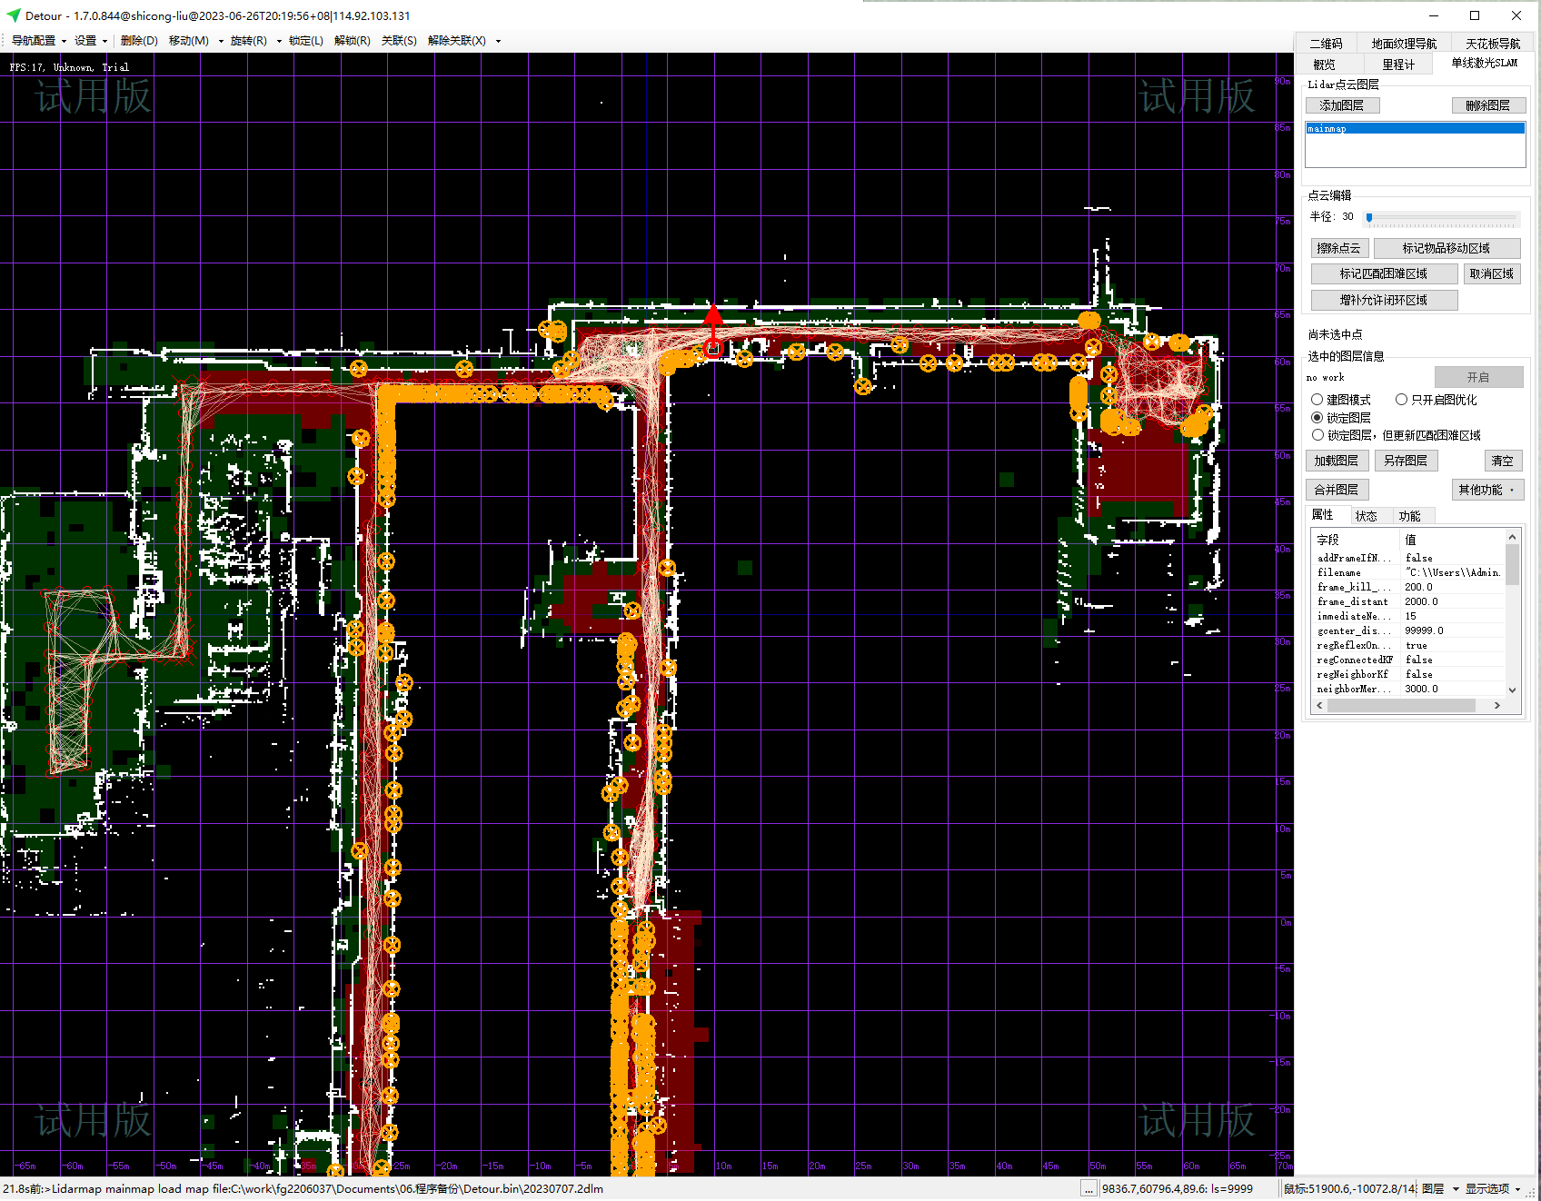Open the 地面纹理导航 tab
This screenshot has width=1541, height=1201.
[1403, 44]
